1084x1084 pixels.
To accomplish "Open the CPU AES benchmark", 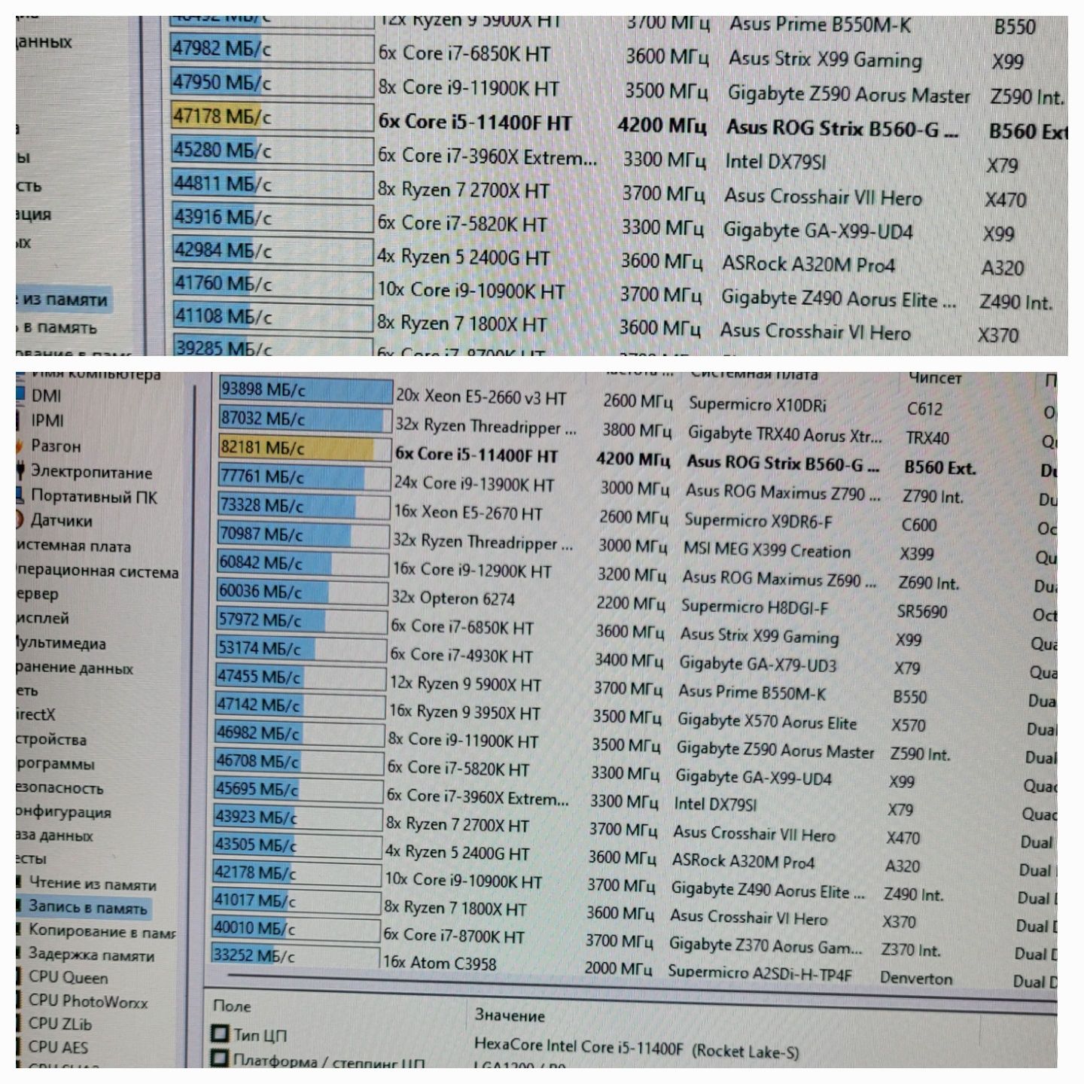I will point(58,1047).
